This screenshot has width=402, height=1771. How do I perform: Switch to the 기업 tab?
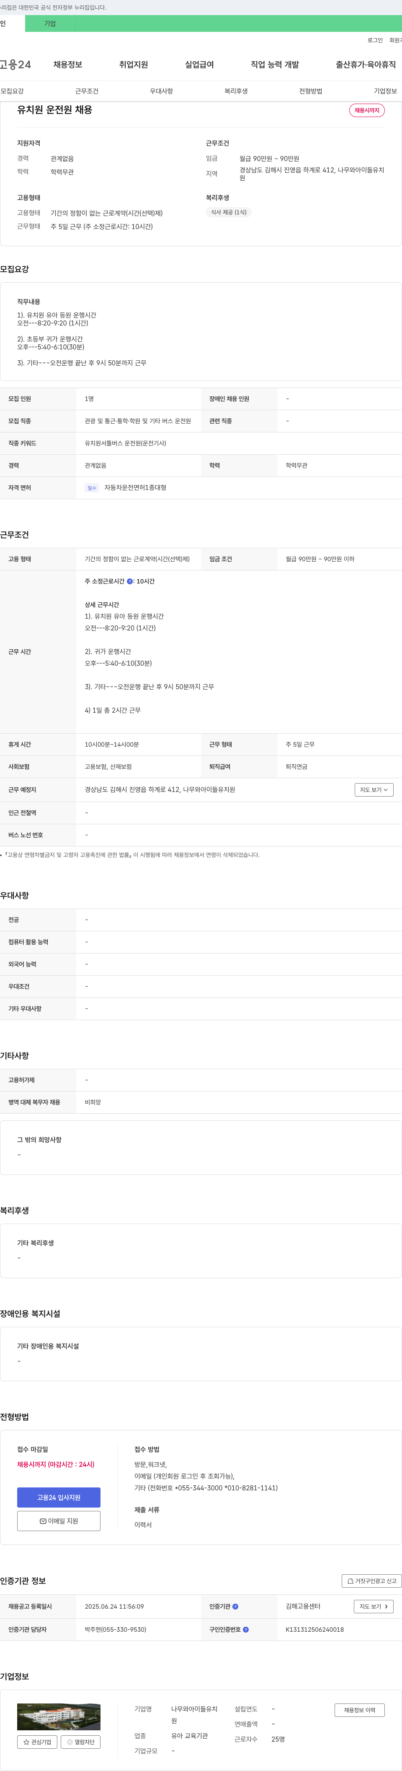pos(50,23)
